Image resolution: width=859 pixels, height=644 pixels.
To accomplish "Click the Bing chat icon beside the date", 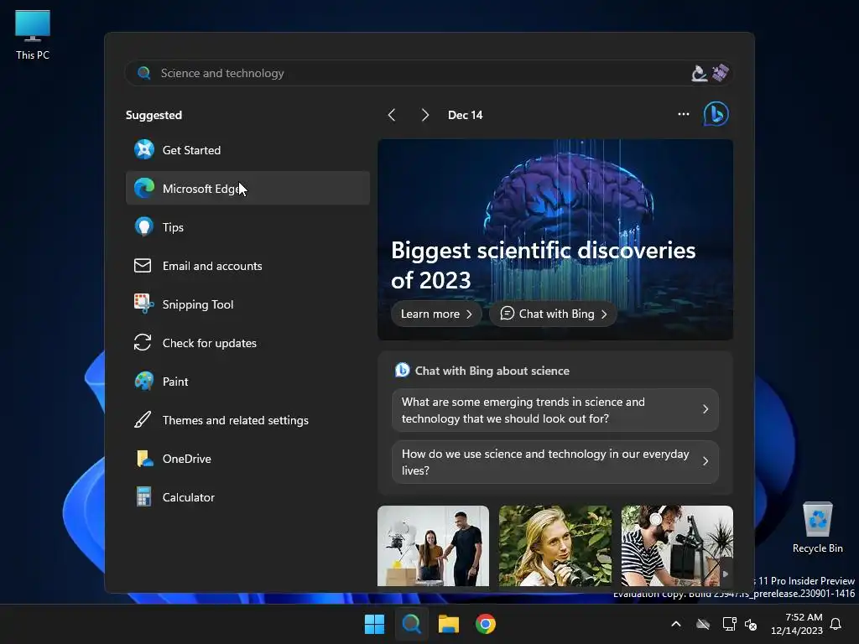I will pos(716,114).
